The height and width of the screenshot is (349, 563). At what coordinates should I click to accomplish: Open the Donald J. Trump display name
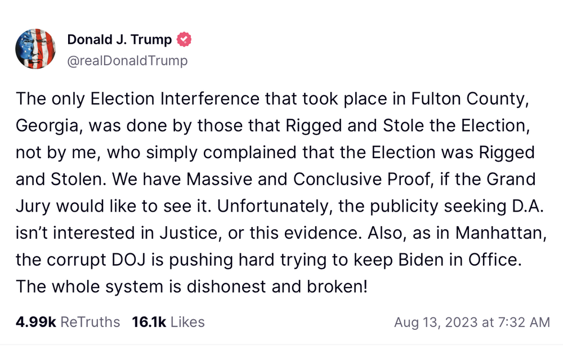pos(119,40)
